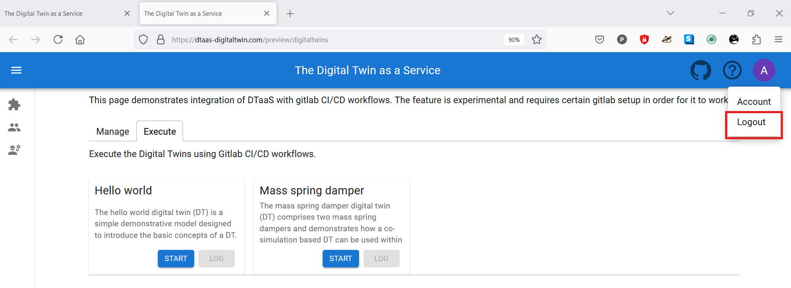Choose Account in the dropdown menu
The height and width of the screenshot is (288, 791).
coord(754,102)
